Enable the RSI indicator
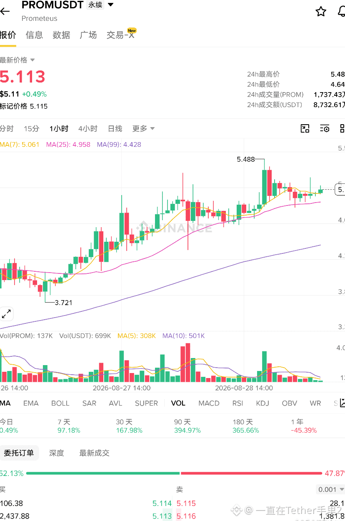Viewport: 345px width, 521px height. pyautogui.click(x=237, y=403)
